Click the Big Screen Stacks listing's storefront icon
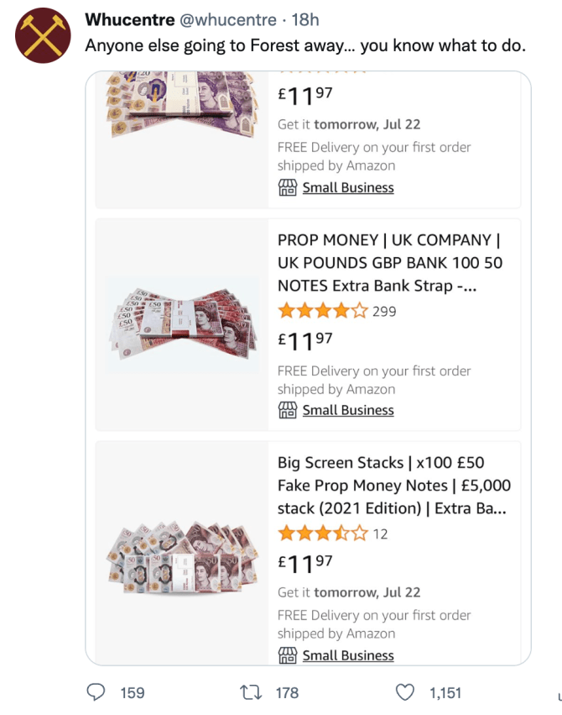This screenshot has height=715, width=562. tap(288, 655)
